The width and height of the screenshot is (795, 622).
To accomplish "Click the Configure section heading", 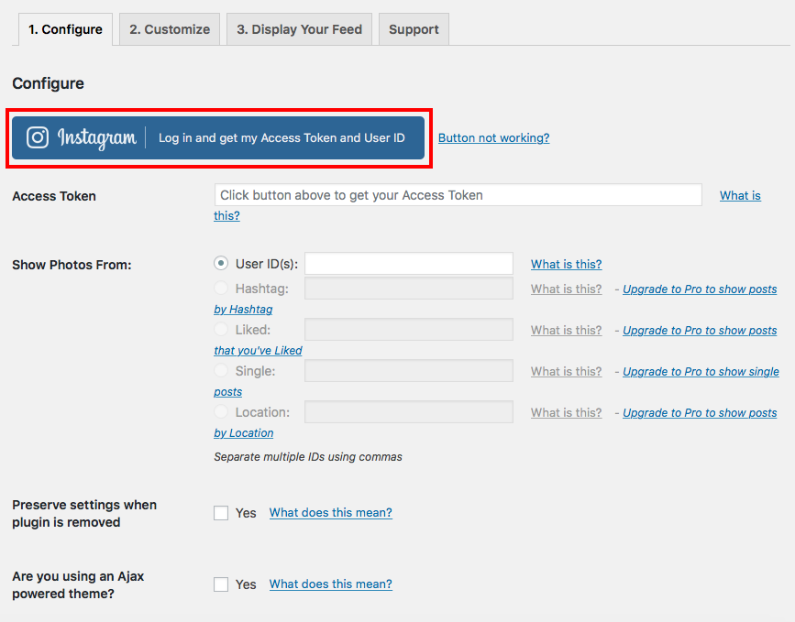I will click(49, 83).
